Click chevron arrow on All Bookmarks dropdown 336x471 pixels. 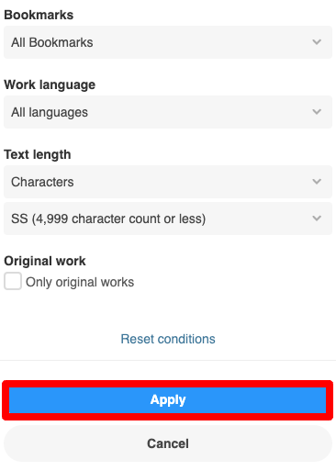click(x=317, y=42)
